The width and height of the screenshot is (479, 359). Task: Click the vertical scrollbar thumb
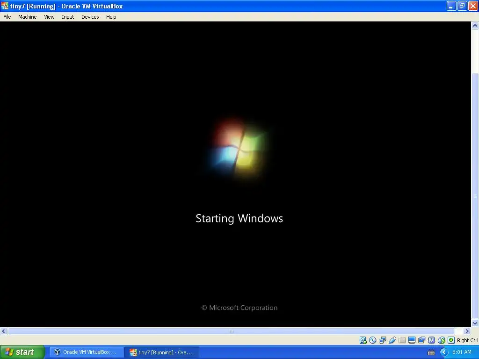tap(475, 196)
